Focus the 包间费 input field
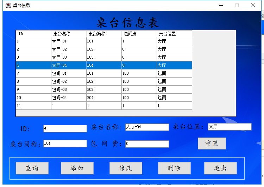 pos(147,144)
